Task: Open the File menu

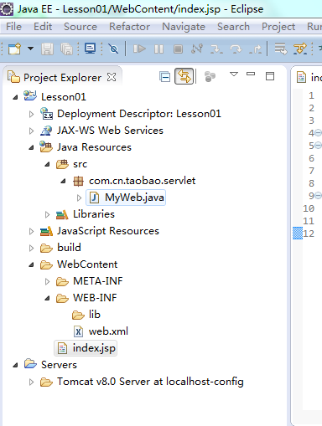Action: [13, 27]
